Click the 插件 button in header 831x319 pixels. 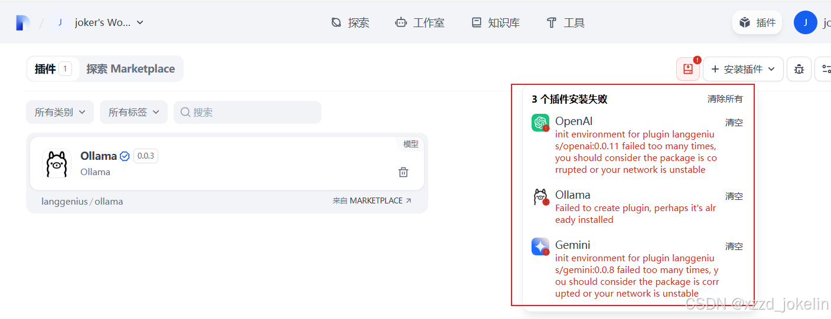(x=757, y=22)
